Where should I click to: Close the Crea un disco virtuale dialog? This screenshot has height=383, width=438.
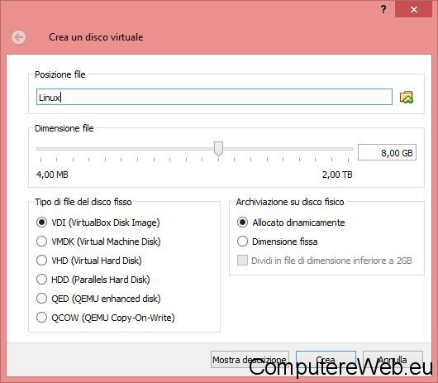[x=414, y=9]
